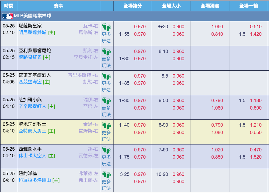Select the 全場獨贏 column header

210,6
